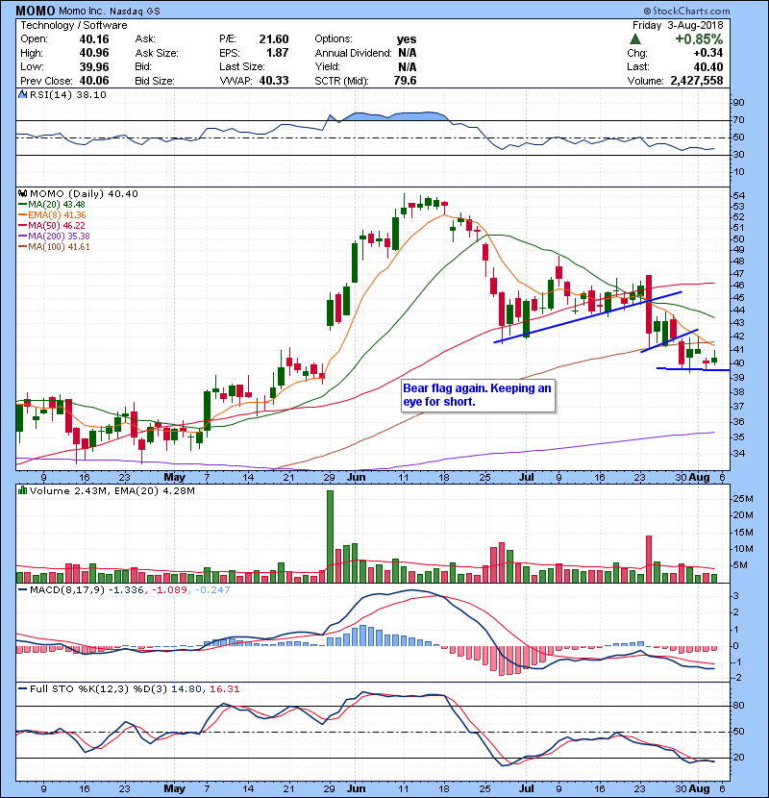Select the EMA(8) 41.36 legend entry
Screen dimensions: 769x798
coord(52,214)
